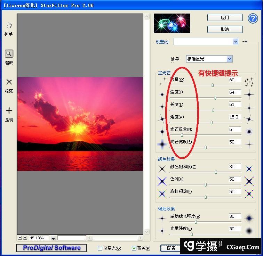The width and height of the screenshot is (263, 256).
Task: Enable the stars only checkbox
Action: point(100,248)
